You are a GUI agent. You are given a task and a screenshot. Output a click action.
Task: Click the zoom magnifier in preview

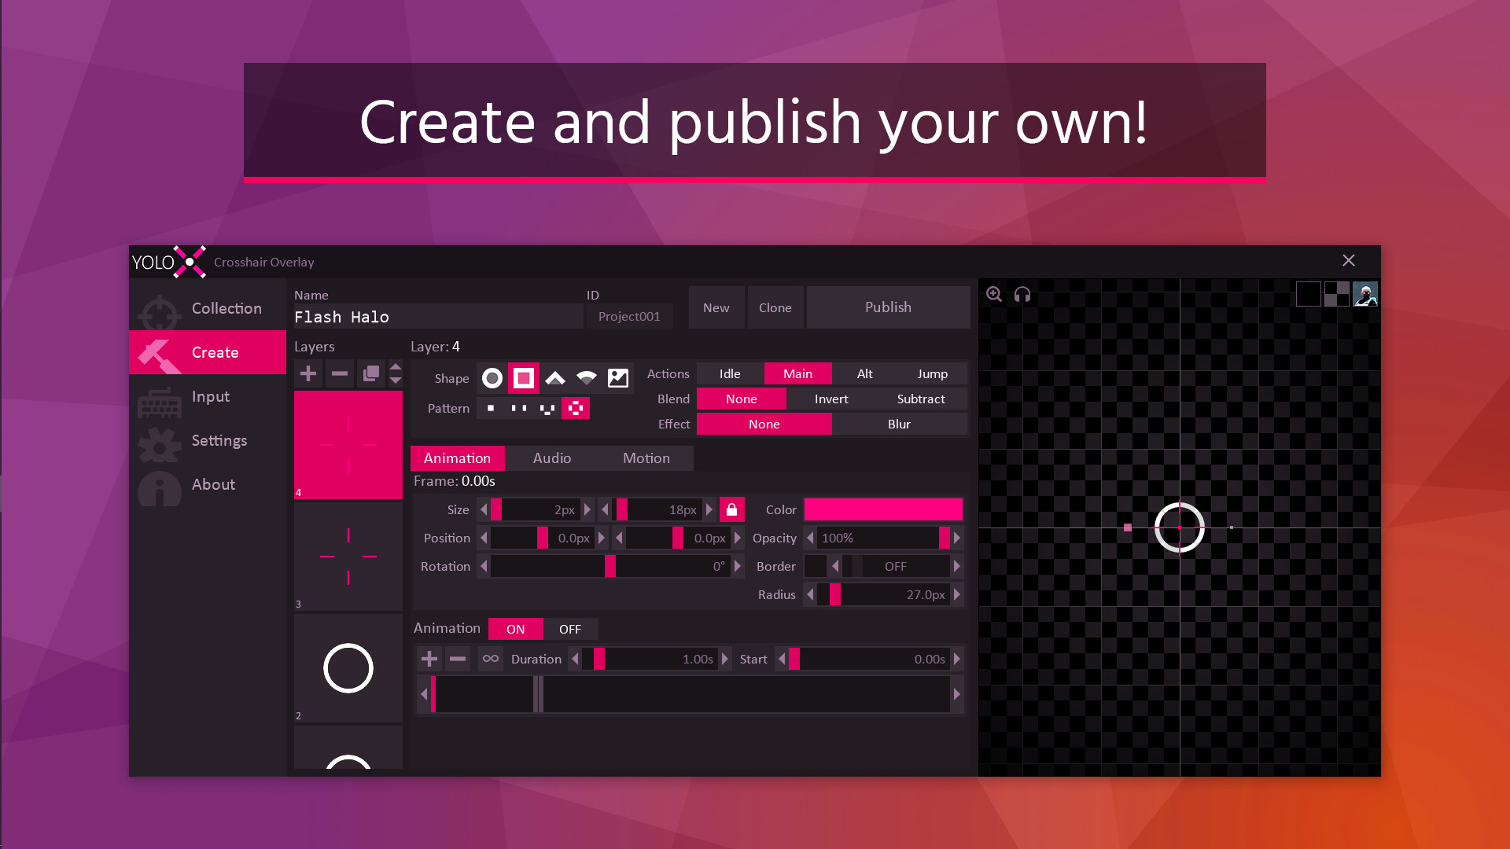[994, 294]
